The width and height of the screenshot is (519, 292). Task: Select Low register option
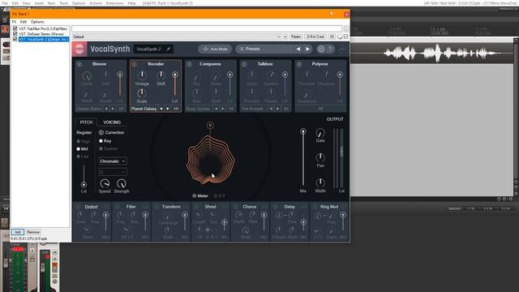point(83,157)
